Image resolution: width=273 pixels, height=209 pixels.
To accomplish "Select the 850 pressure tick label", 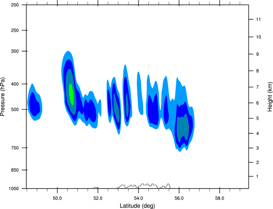I will click(15, 170).
